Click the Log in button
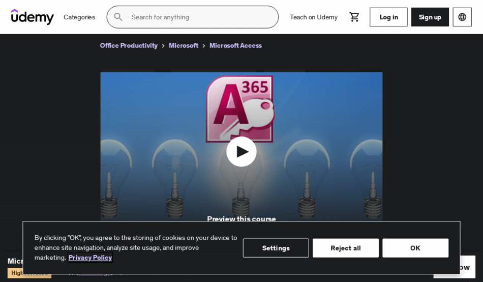483x282 pixels. pos(388,17)
